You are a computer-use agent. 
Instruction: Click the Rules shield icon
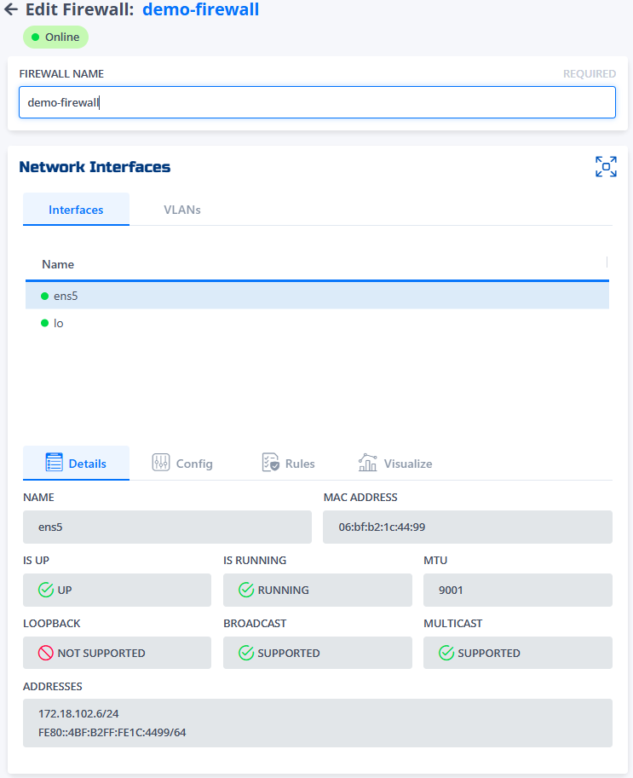(x=269, y=463)
